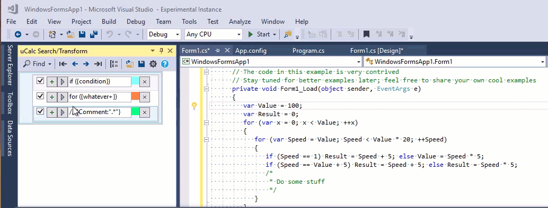Uncheck the Comment pattern checkbox
Viewport: 548px width, 208px height.
[x=40, y=111]
